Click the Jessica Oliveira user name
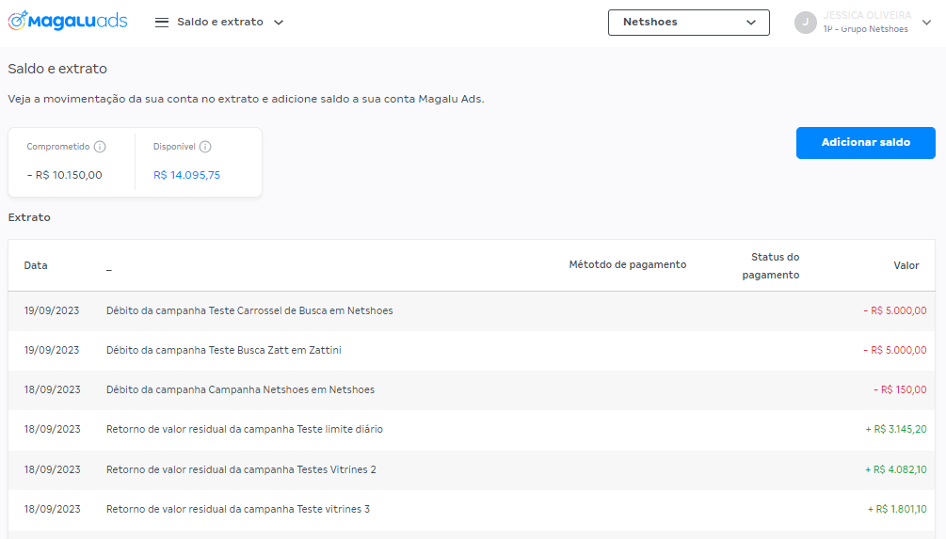946x539 pixels. tap(867, 15)
